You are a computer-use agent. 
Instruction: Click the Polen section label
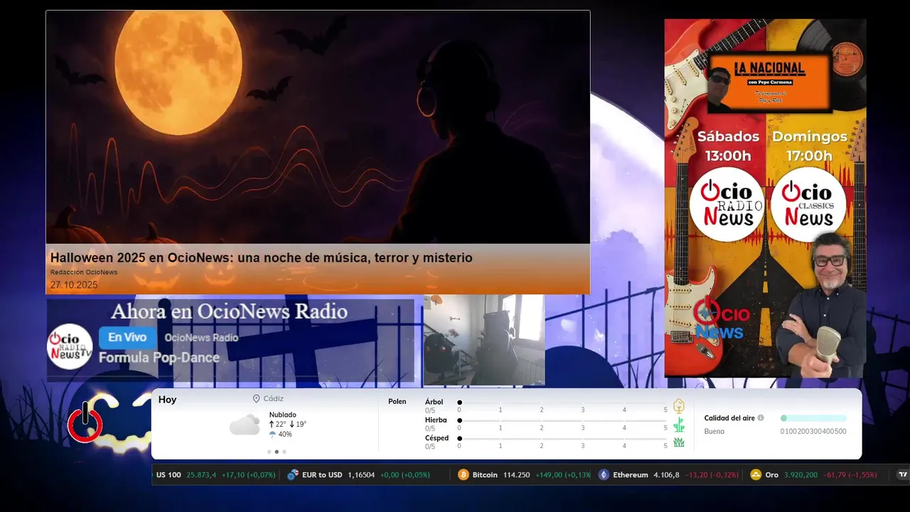point(397,402)
